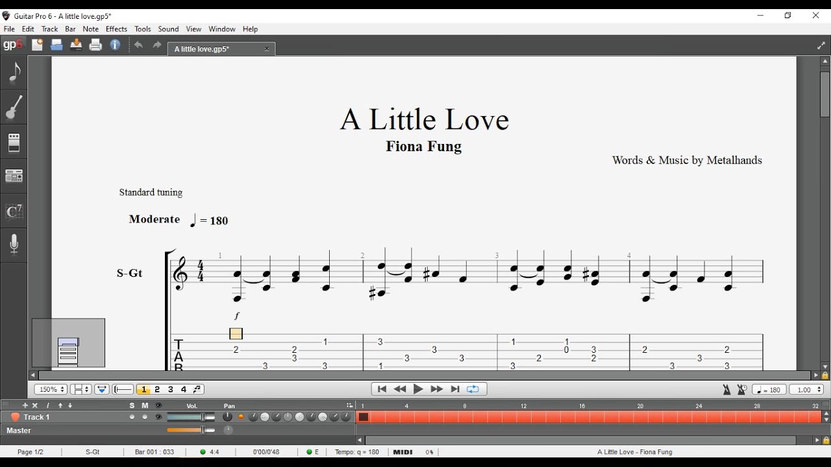Open a file using the folder icon
The height and width of the screenshot is (467, 831).
click(56, 45)
